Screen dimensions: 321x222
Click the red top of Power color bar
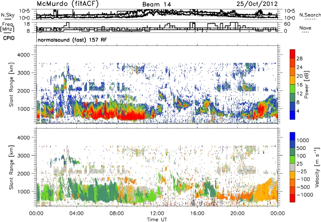tap(293, 54)
